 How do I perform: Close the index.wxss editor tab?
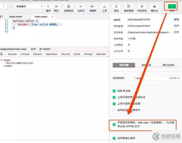[x=52, y=17]
